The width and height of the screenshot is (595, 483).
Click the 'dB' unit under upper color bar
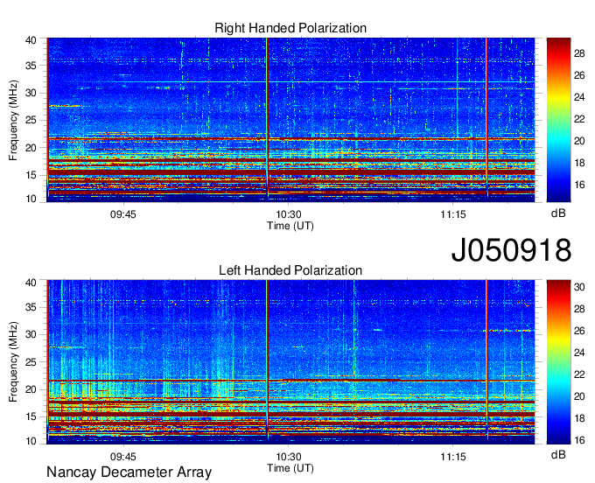(558, 213)
